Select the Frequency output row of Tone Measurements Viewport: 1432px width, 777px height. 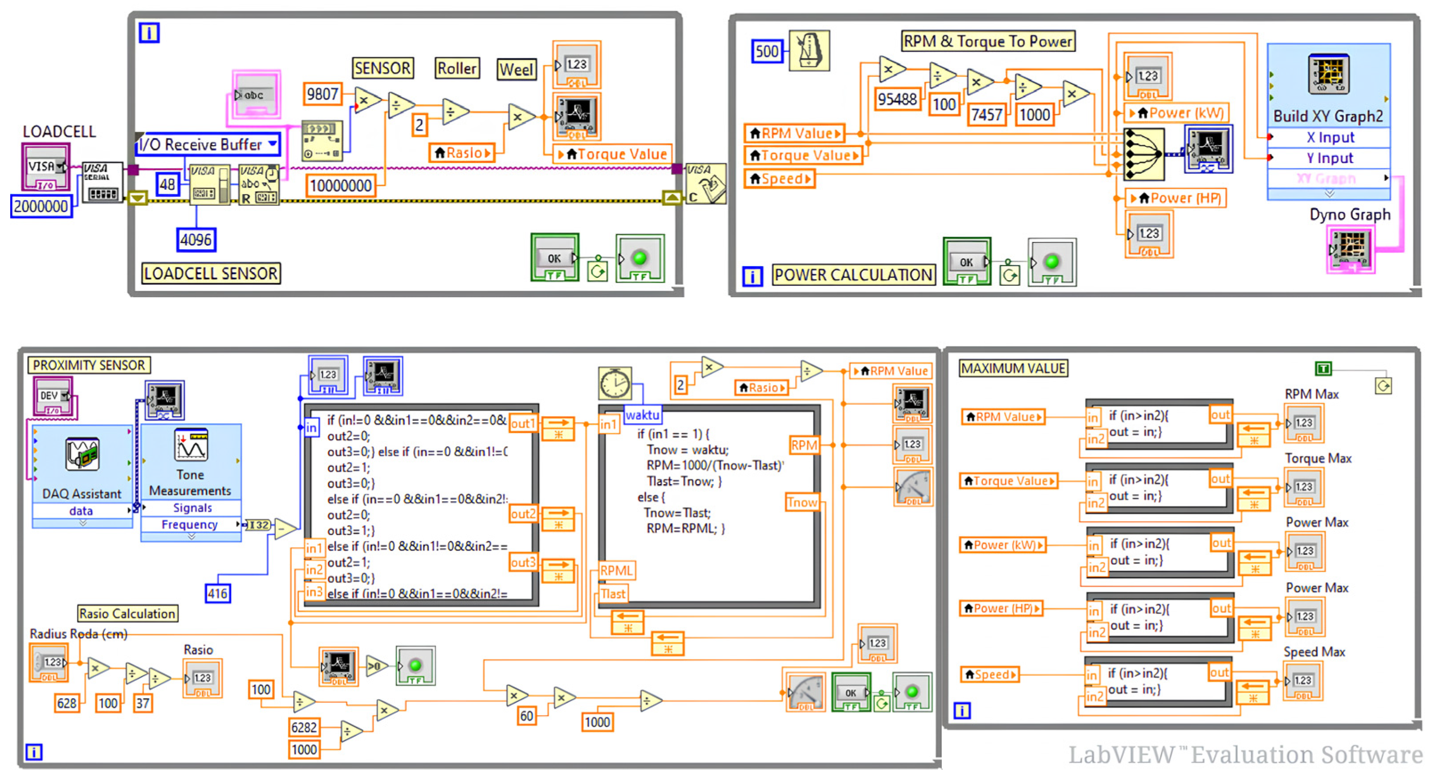190,524
